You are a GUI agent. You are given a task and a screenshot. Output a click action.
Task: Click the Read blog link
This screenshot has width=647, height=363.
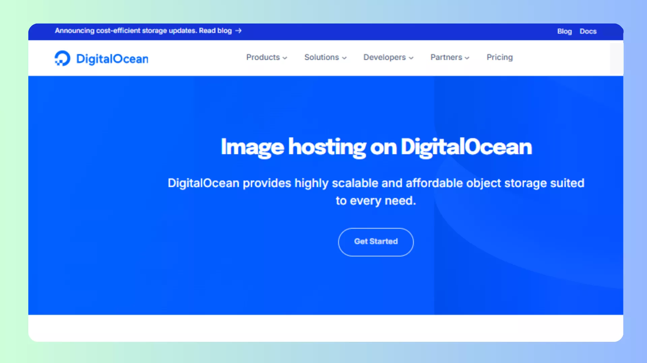point(215,31)
